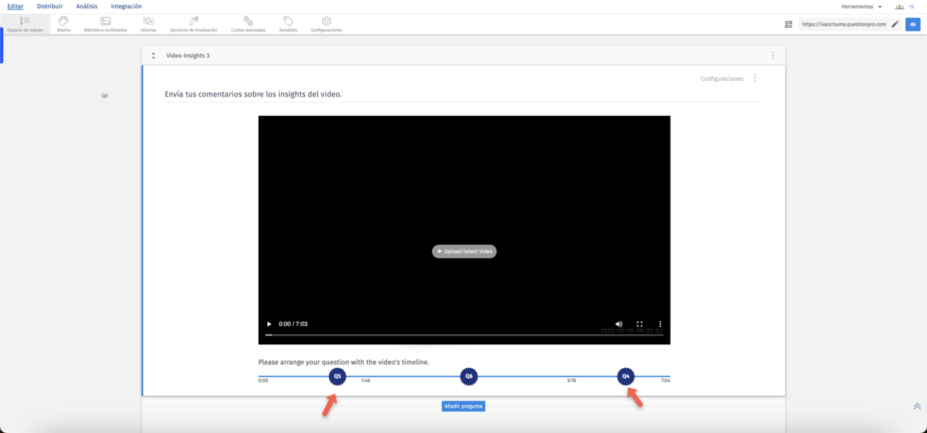This screenshot has height=433, width=927.
Task: Open Cuotas avanzadas
Action: click(248, 24)
